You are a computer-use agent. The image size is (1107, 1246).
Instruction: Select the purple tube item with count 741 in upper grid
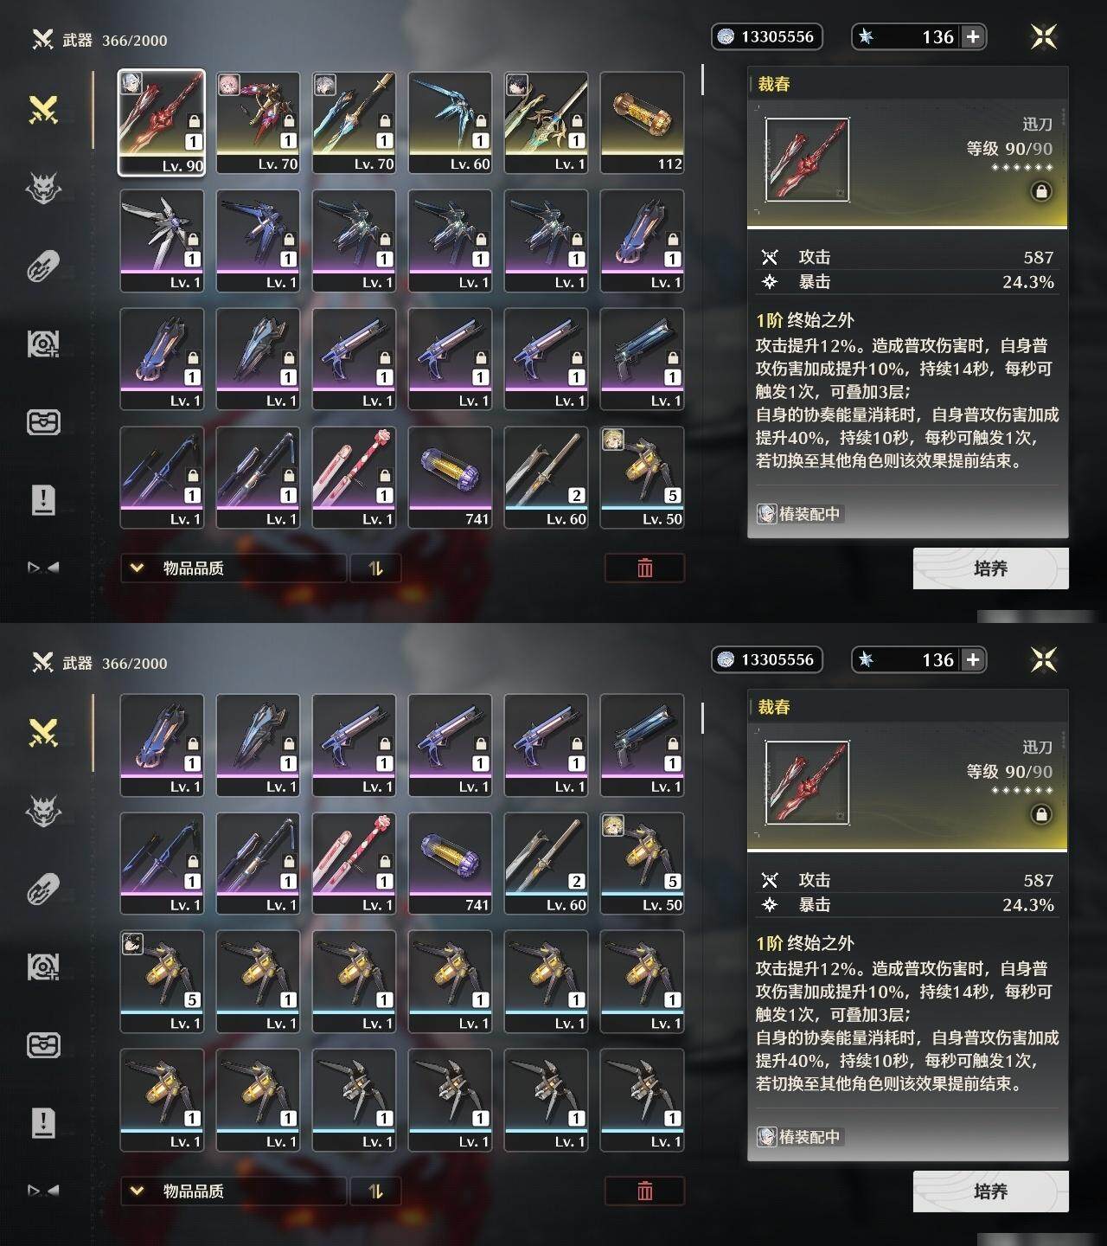pos(450,478)
